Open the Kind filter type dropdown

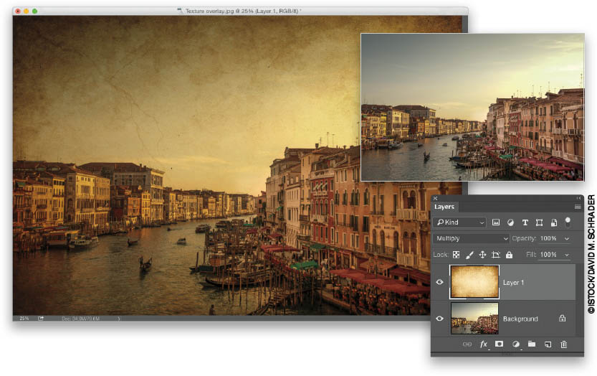click(459, 223)
